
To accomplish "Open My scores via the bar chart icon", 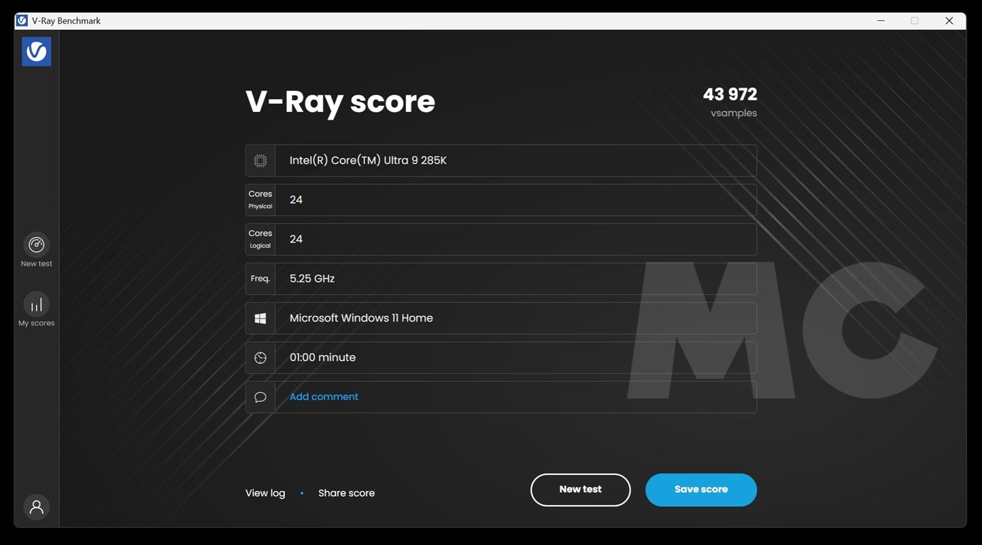I will [36, 304].
